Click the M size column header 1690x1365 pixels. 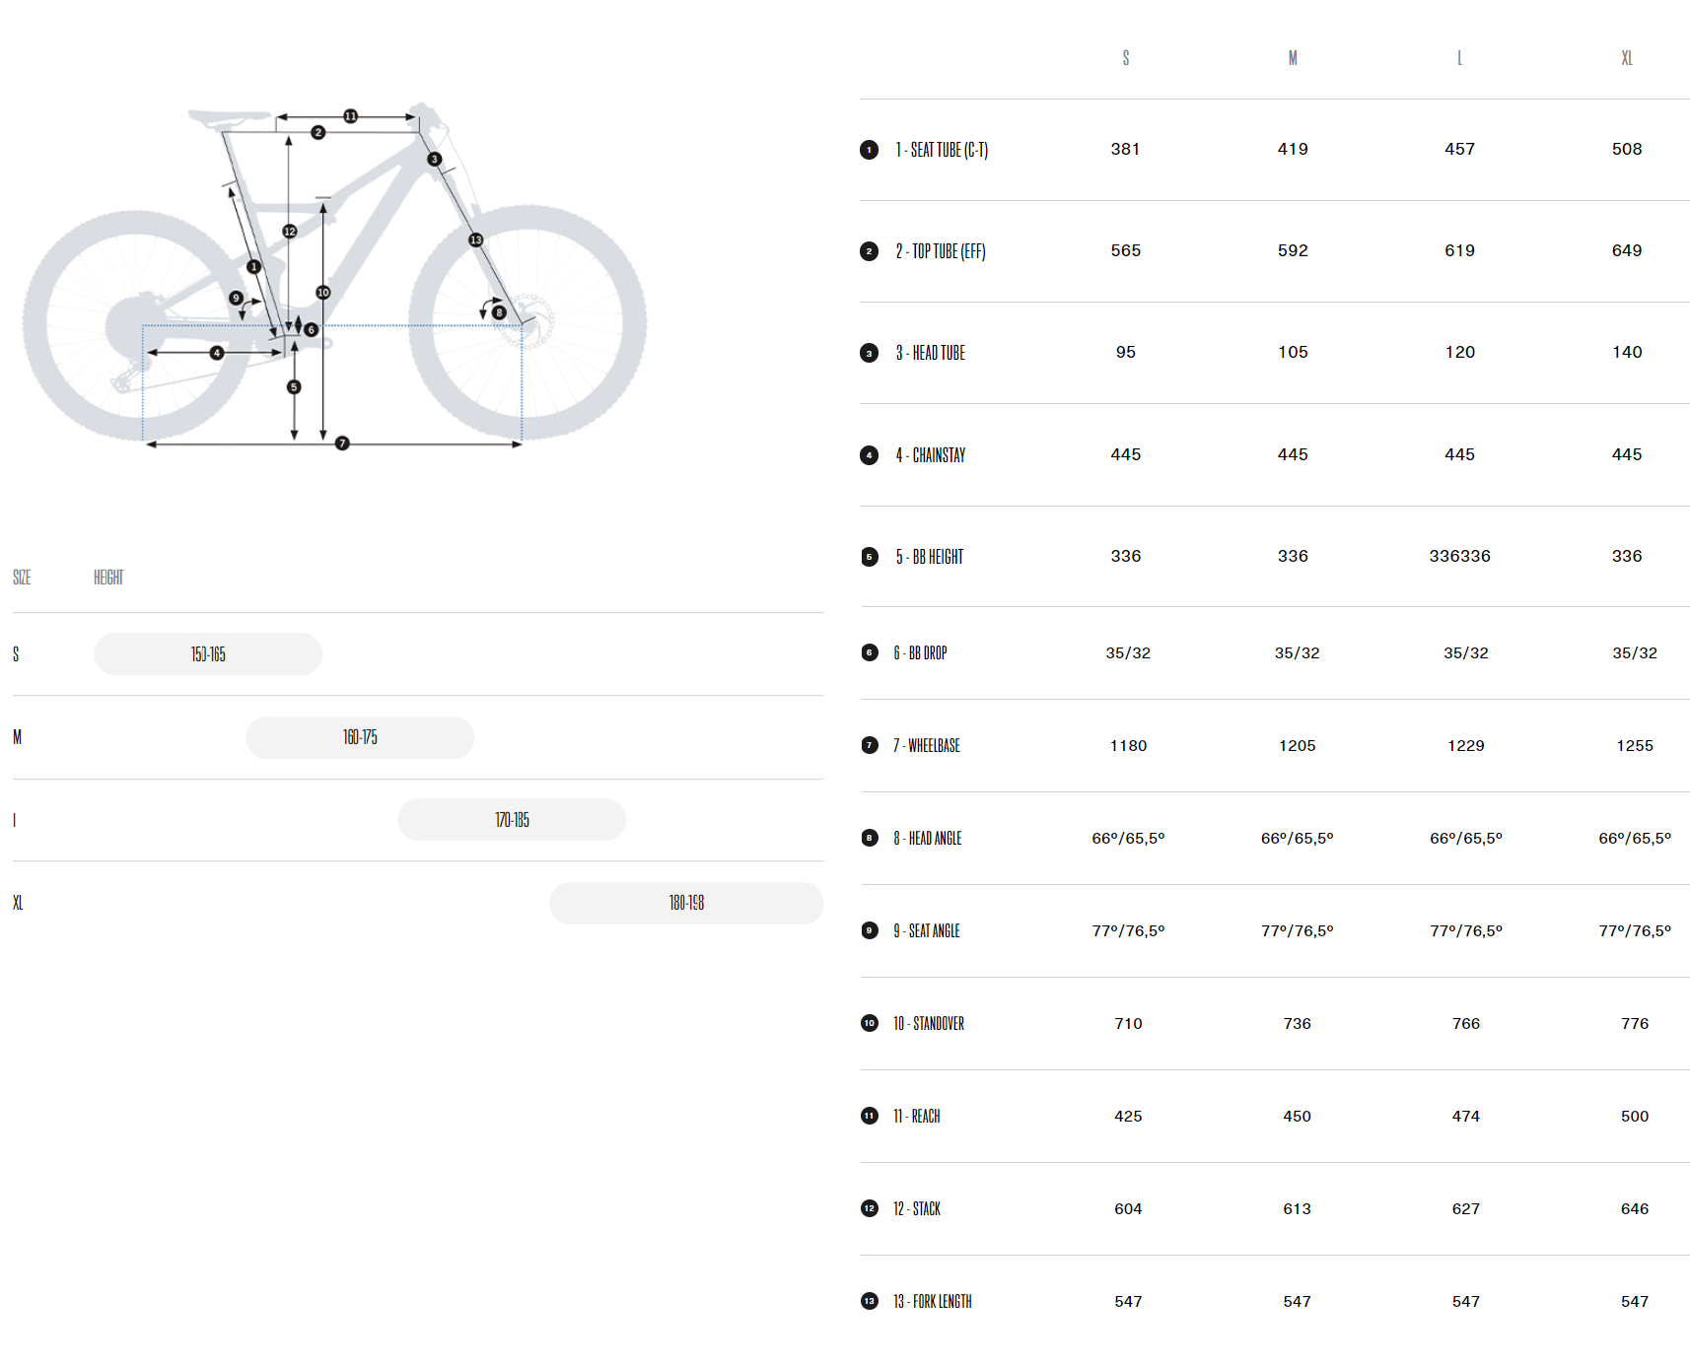tap(1293, 58)
